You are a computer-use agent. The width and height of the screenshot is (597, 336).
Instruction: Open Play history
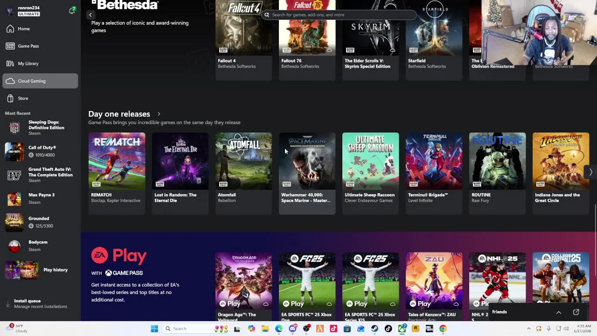[40, 270]
